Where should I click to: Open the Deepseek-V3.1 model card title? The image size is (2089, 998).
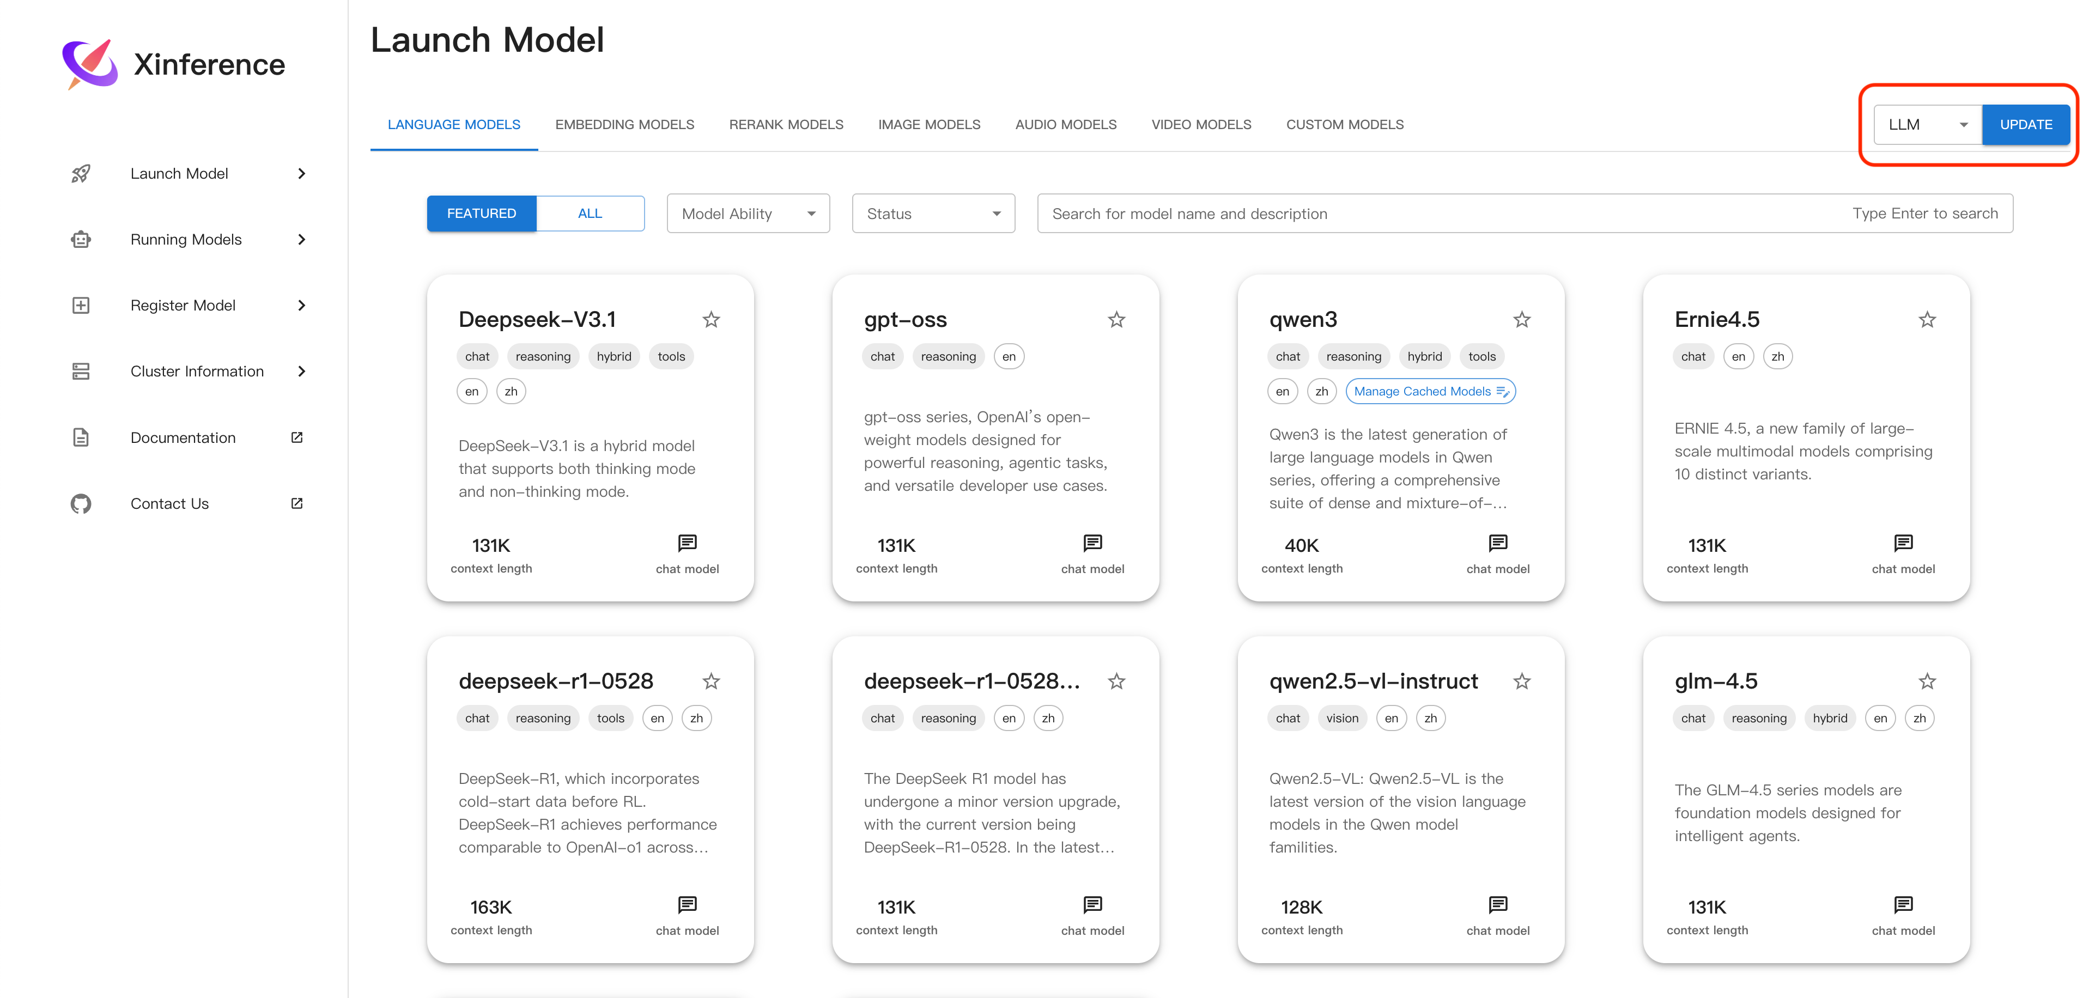click(x=537, y=319)
